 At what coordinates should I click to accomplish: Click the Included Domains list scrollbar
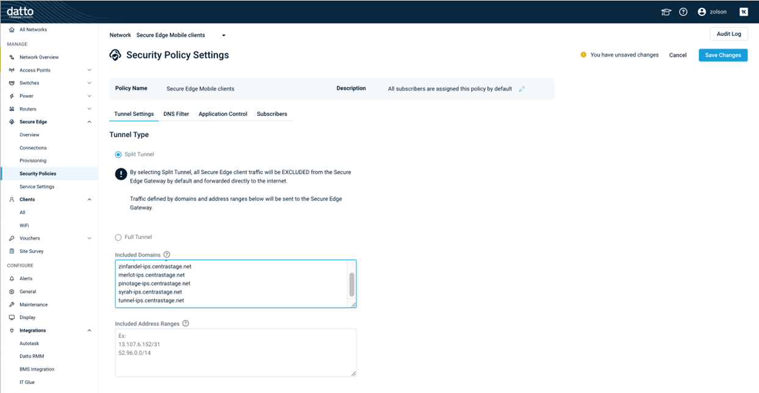tap(351, 284)
